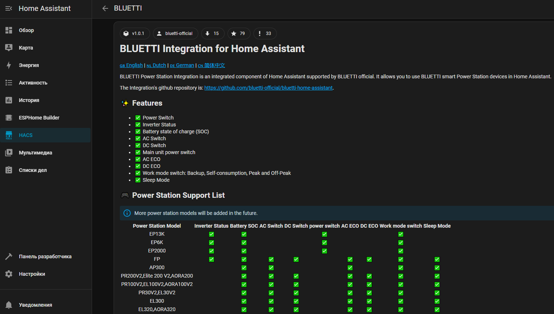Click the ESPHome Builder chip icon
Screen dimensions: 554x314
tap(9, 118)
